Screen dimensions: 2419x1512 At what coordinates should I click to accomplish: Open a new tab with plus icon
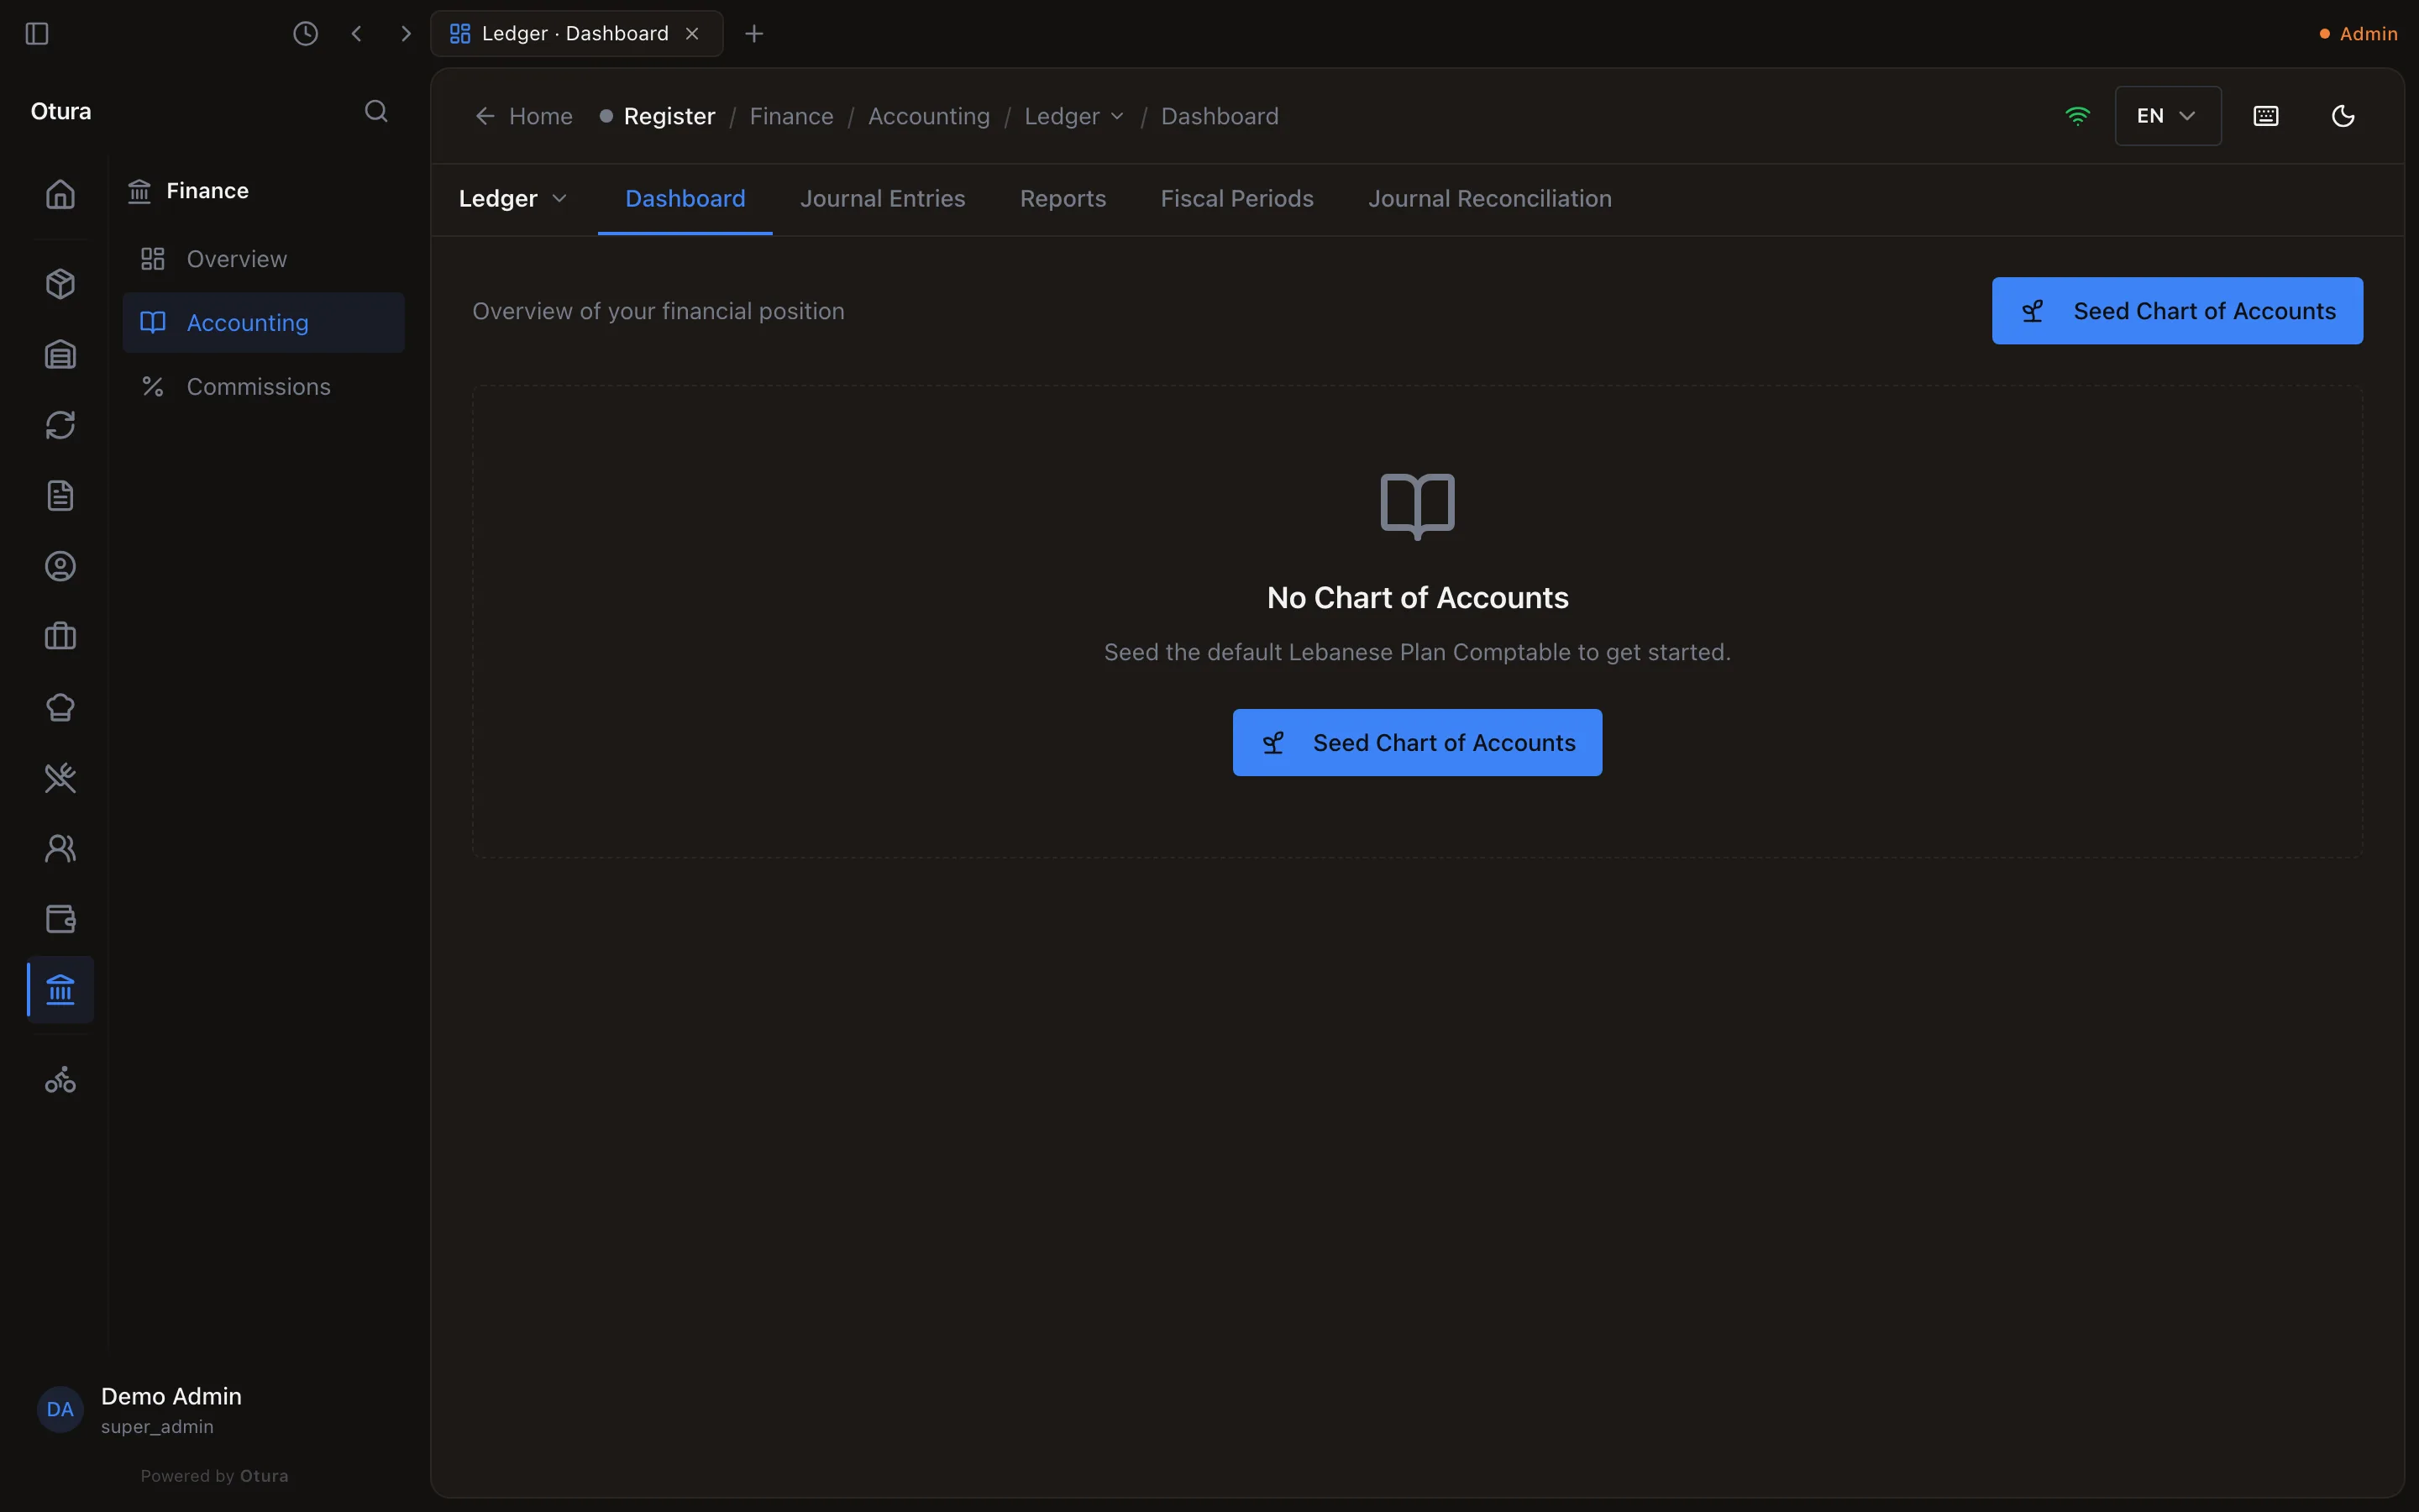pyautogui.click(x=755, y=34)
